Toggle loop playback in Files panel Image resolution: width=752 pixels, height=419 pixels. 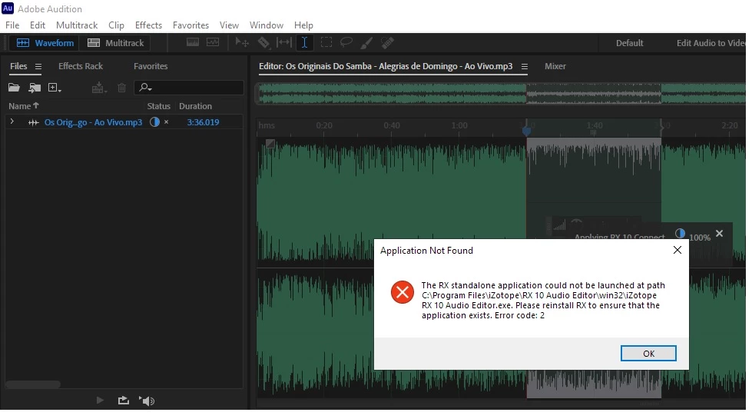pyautogui.click(x=123, y=401)
